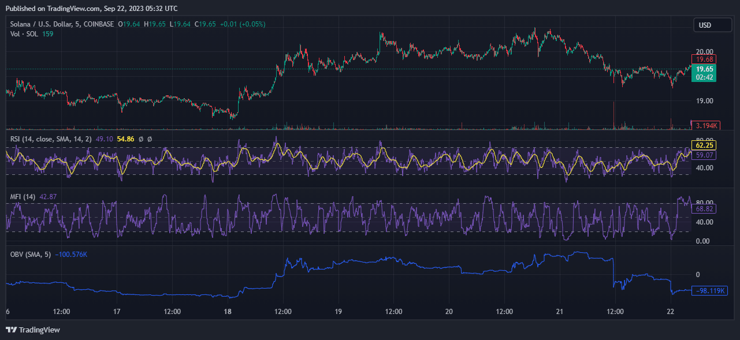The height and width of the screenshot is (340, 740).
Task: Click the yellow 54.86 RSI MA value
Action: pyautogui.click(x=125, y=139)
